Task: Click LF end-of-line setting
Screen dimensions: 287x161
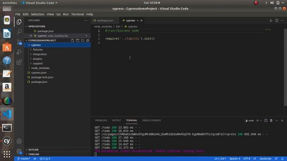Action: [x=255, y=159]
